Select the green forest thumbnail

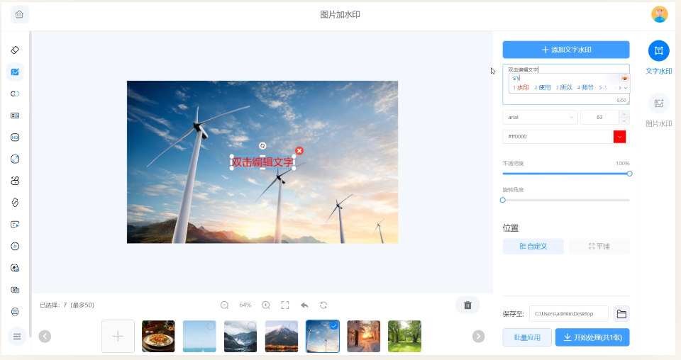tap(404, 336)
